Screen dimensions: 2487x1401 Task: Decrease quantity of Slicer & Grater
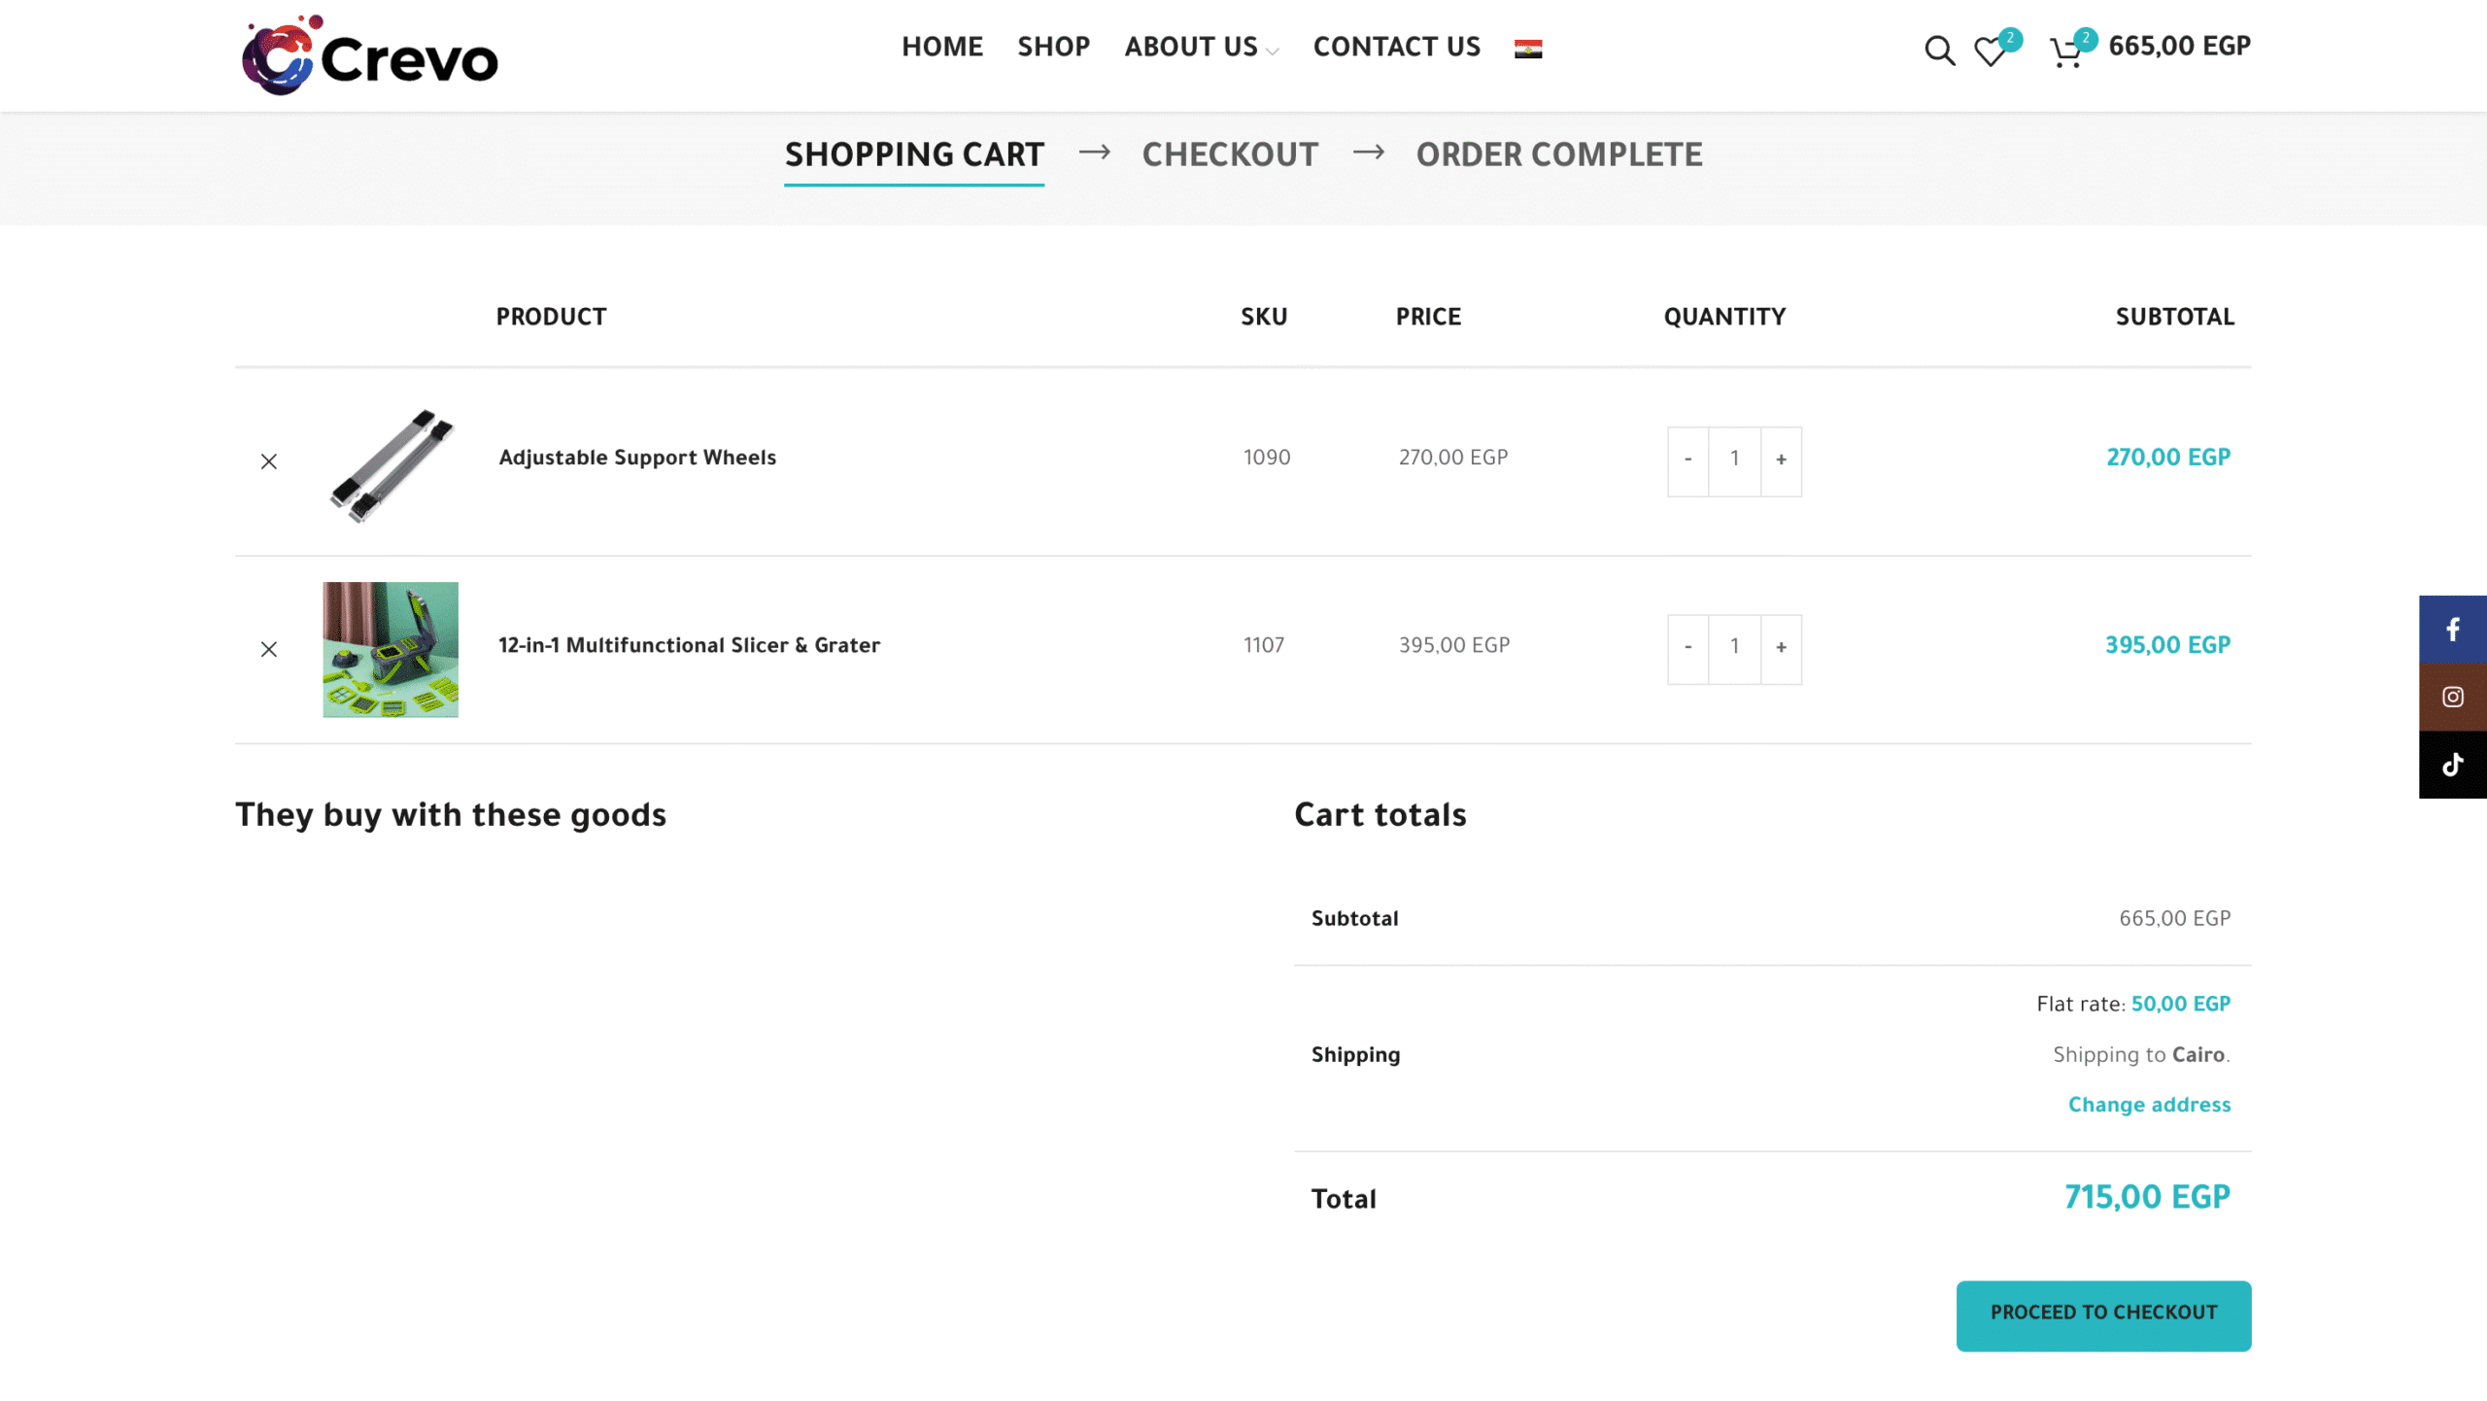1688,648
